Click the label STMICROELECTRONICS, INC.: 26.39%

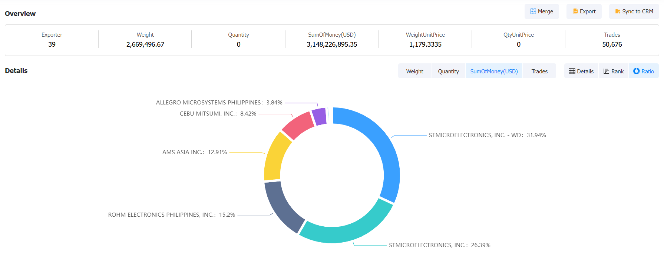439,245
